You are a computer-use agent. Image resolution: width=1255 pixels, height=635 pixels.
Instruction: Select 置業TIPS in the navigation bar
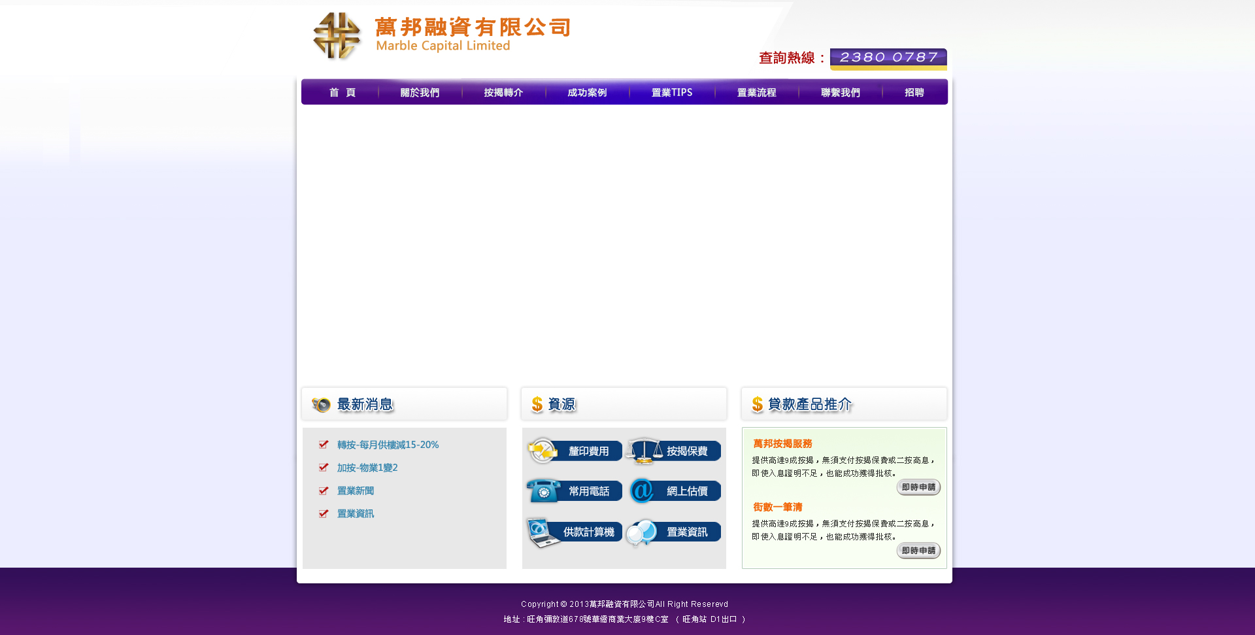[671, 93]
